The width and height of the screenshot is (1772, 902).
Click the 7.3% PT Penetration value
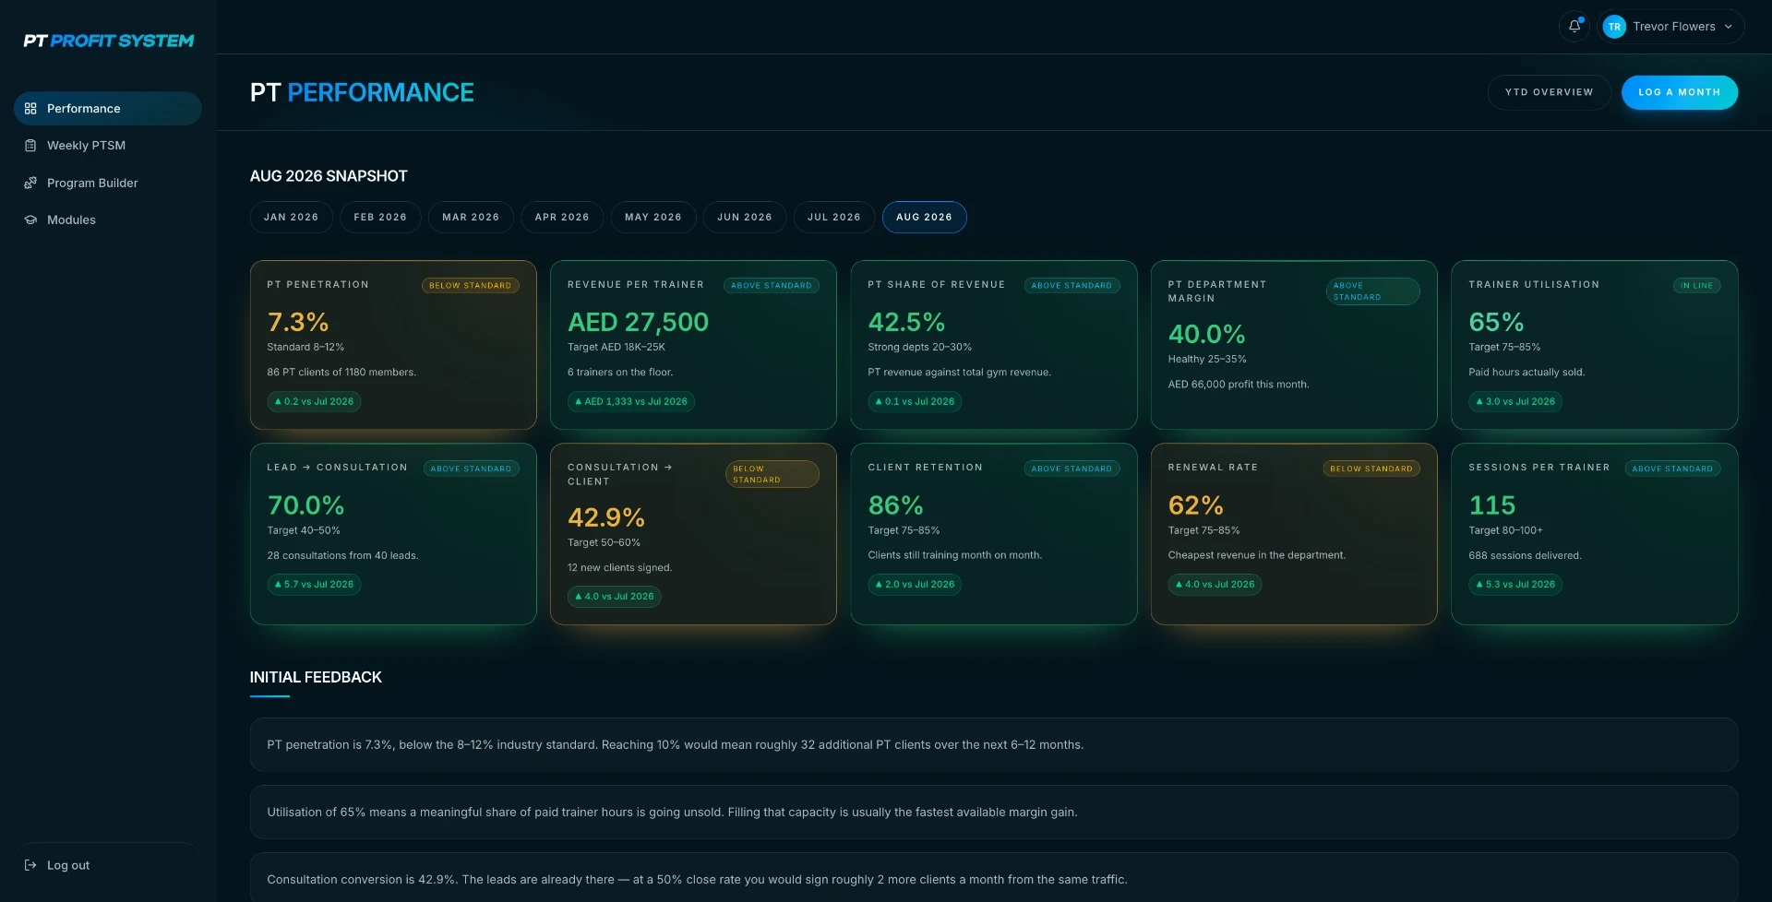298,322
